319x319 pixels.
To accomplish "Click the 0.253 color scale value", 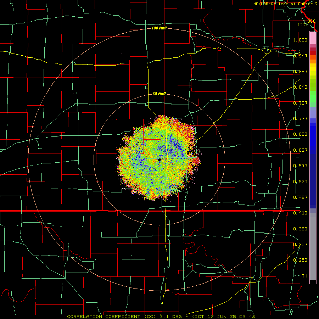I will [300, 260].
